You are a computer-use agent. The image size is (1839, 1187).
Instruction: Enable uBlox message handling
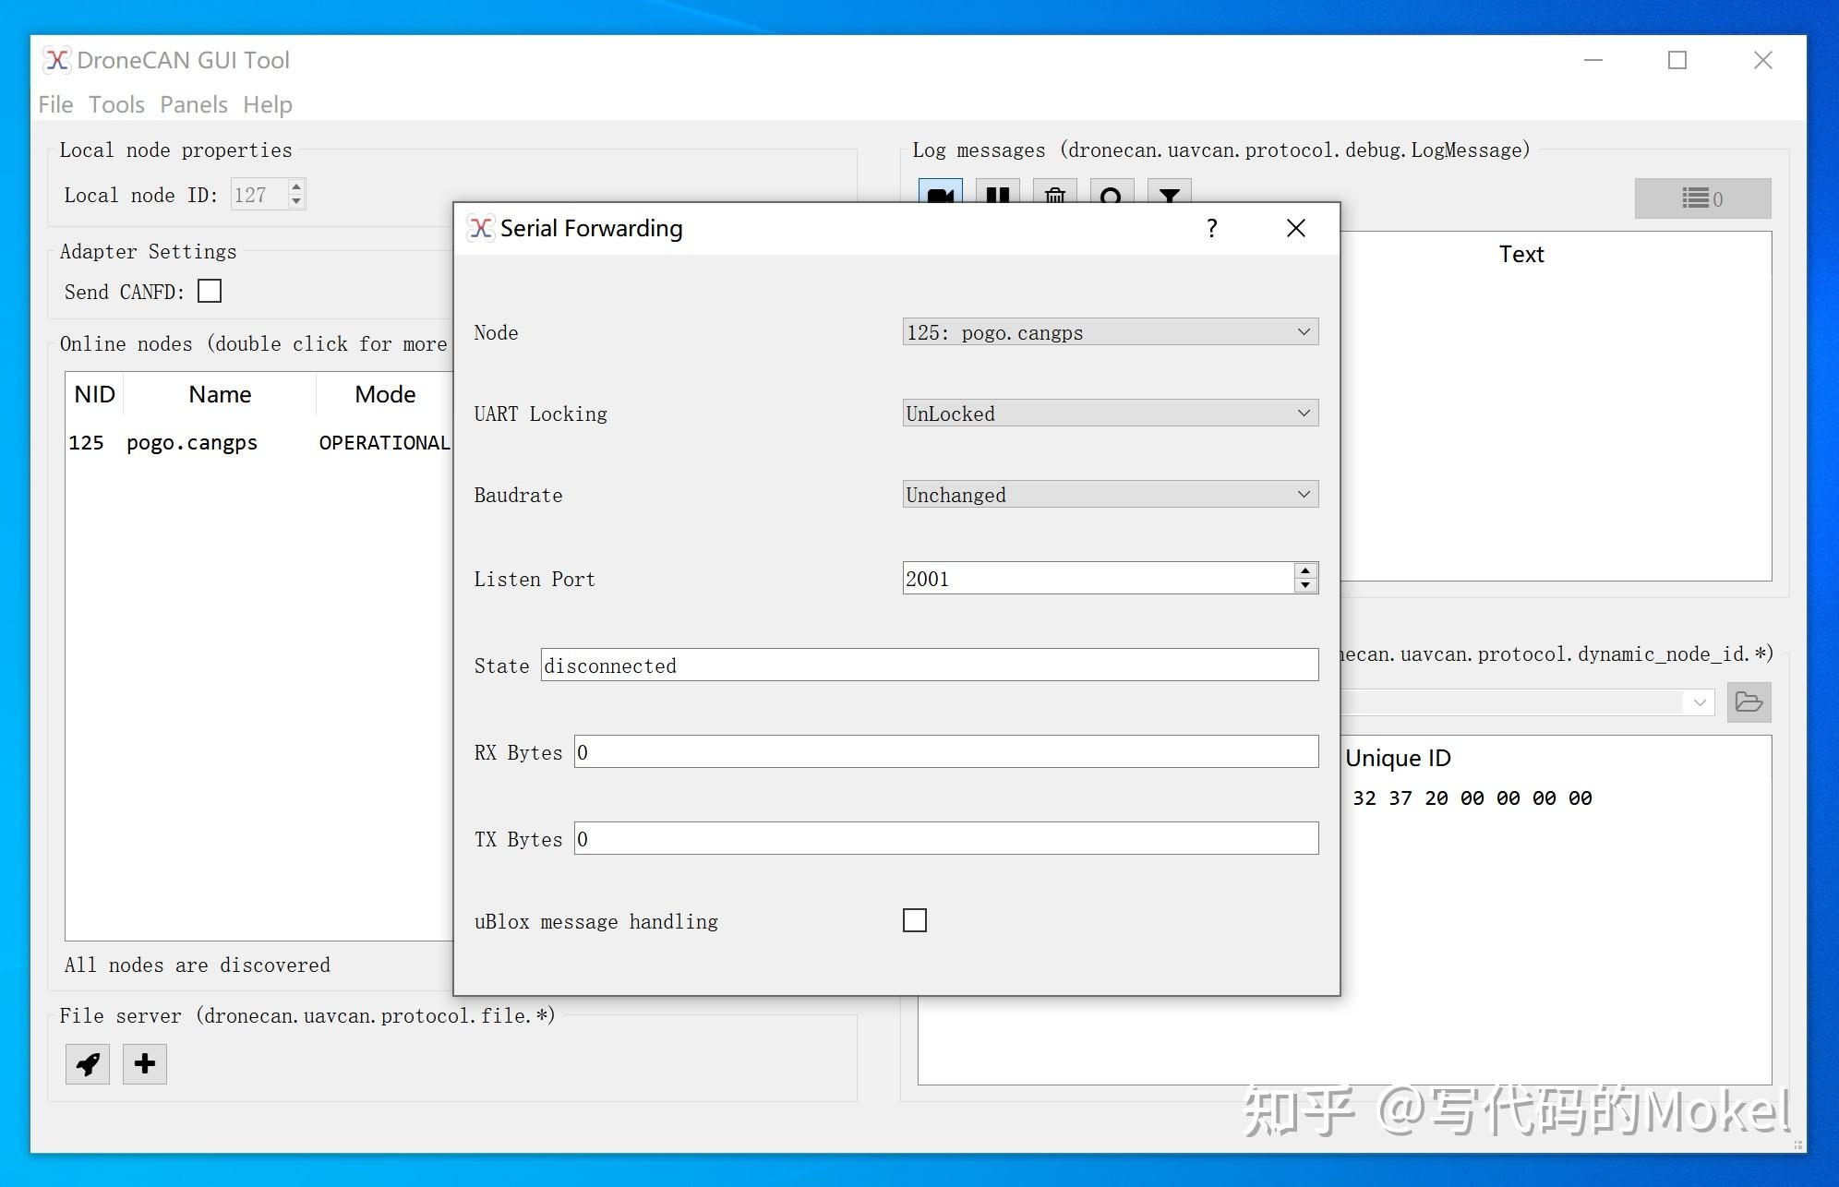(915, 920)
